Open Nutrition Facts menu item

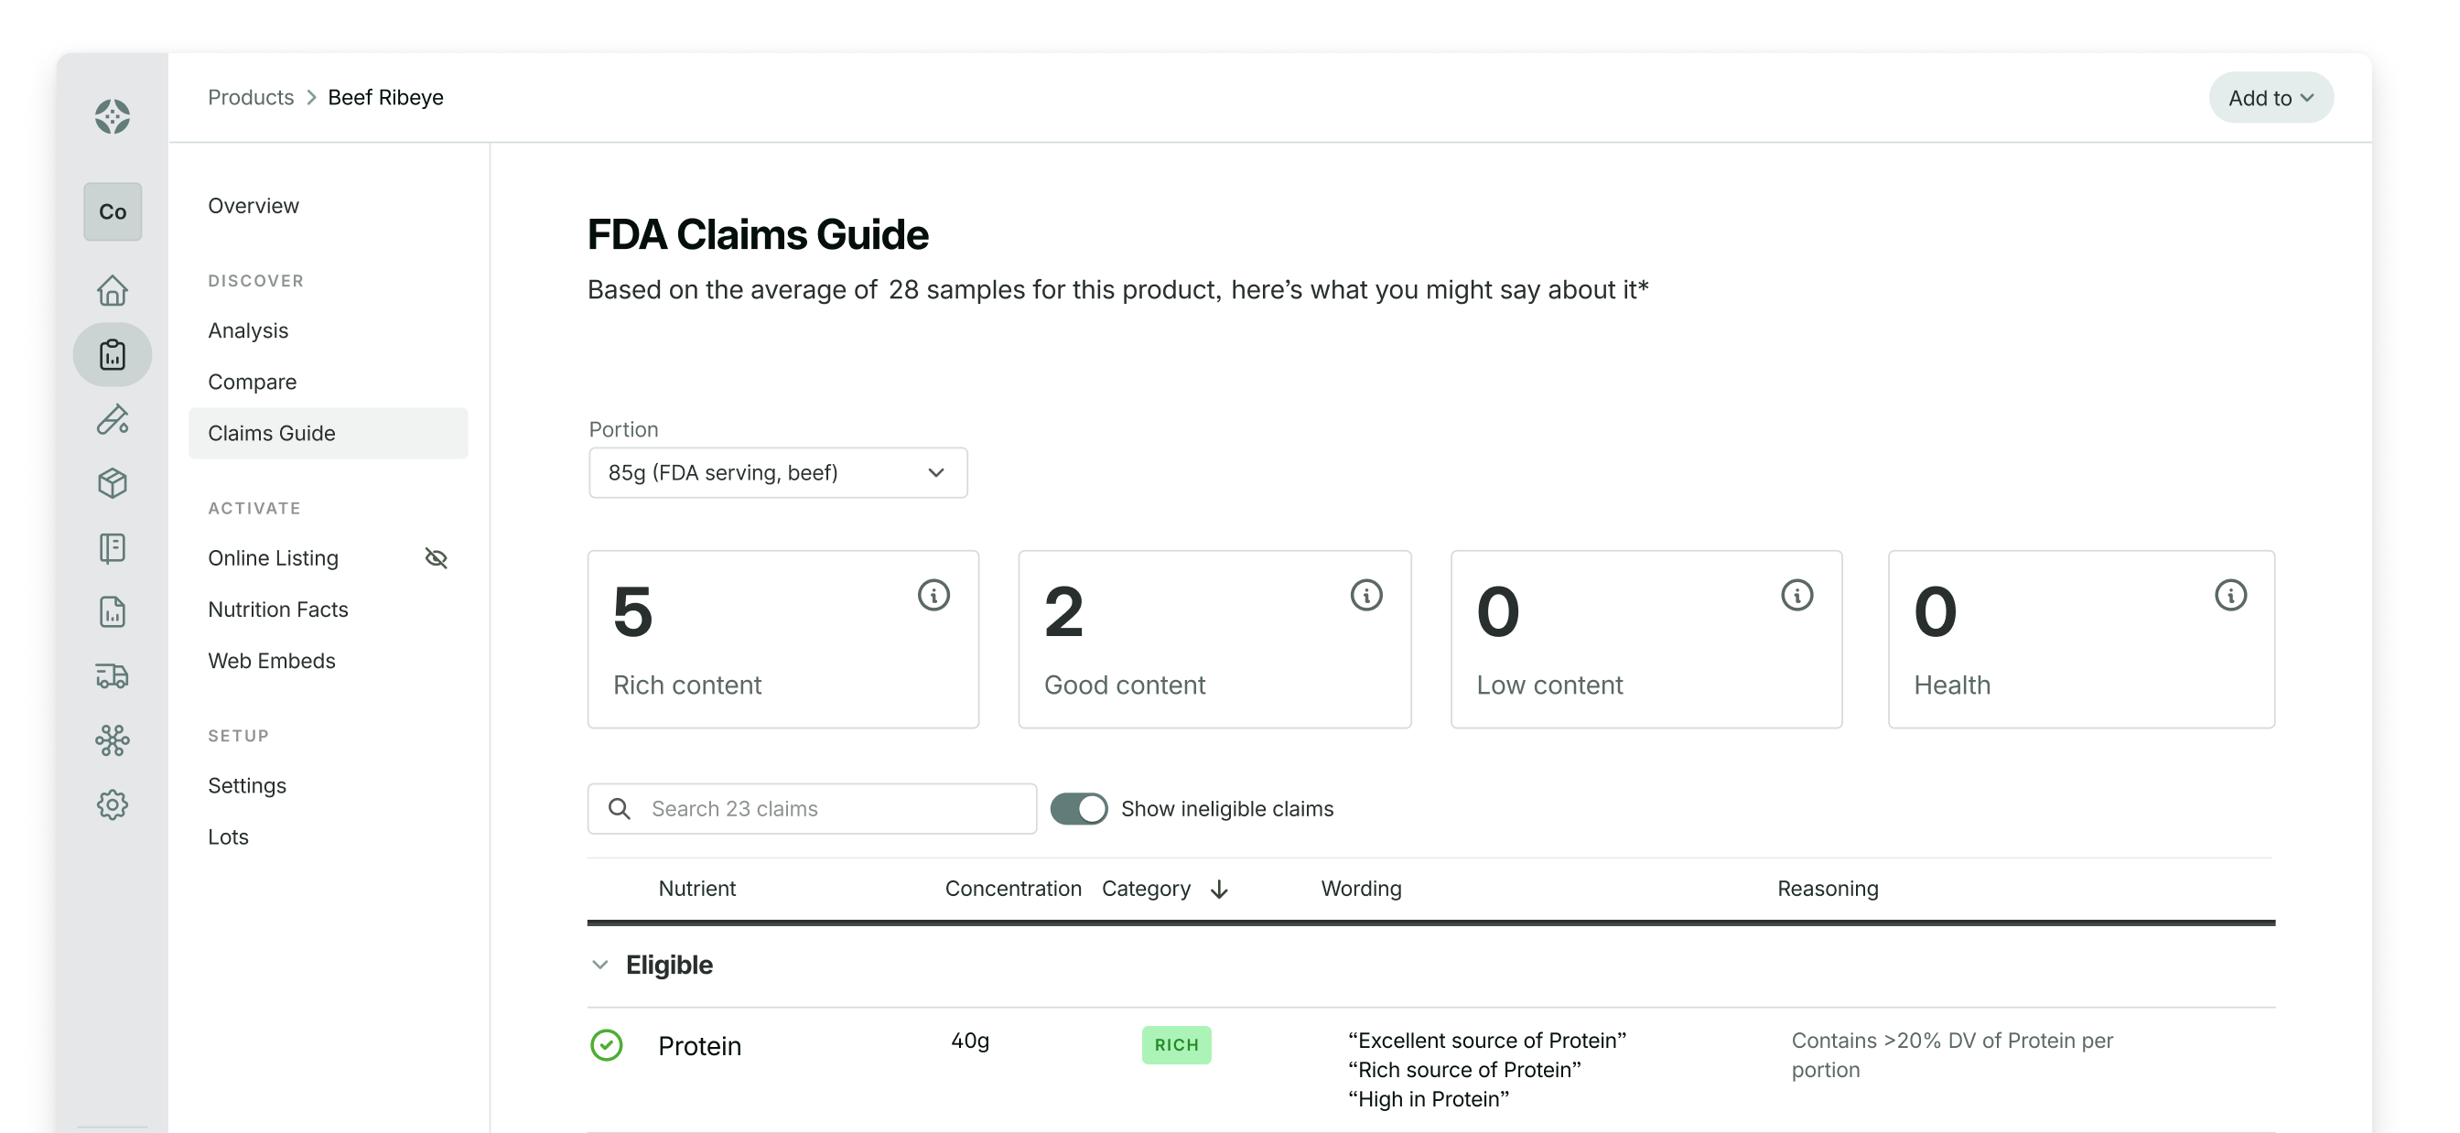click(x=278, y=610)
